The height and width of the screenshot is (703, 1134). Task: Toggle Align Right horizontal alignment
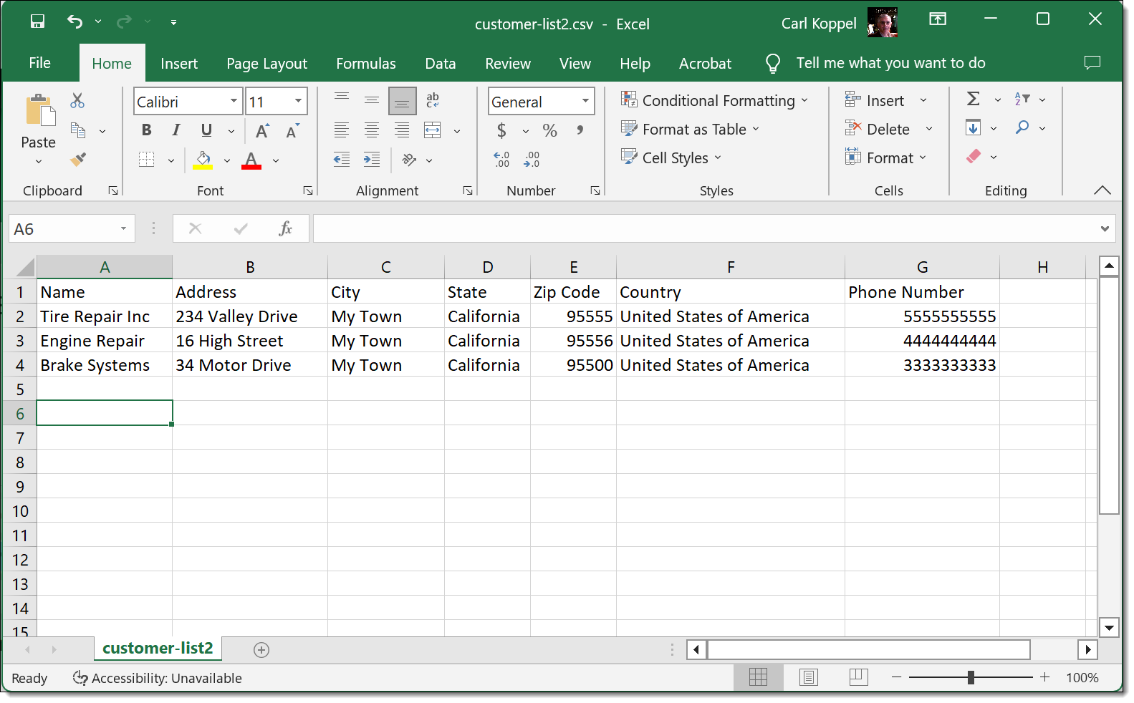tap(402, 130)
